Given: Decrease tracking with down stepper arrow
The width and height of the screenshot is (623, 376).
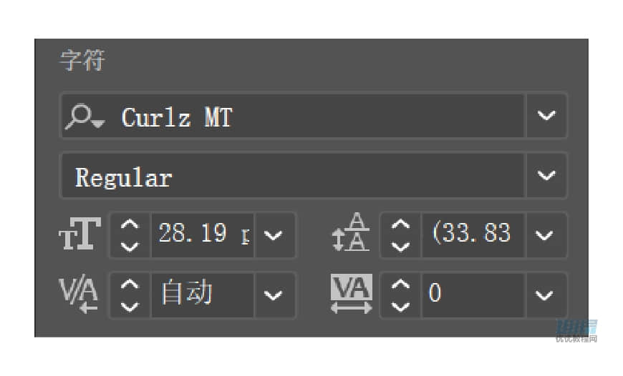Looking at the screenshot, I should click(x=400, y=307).
